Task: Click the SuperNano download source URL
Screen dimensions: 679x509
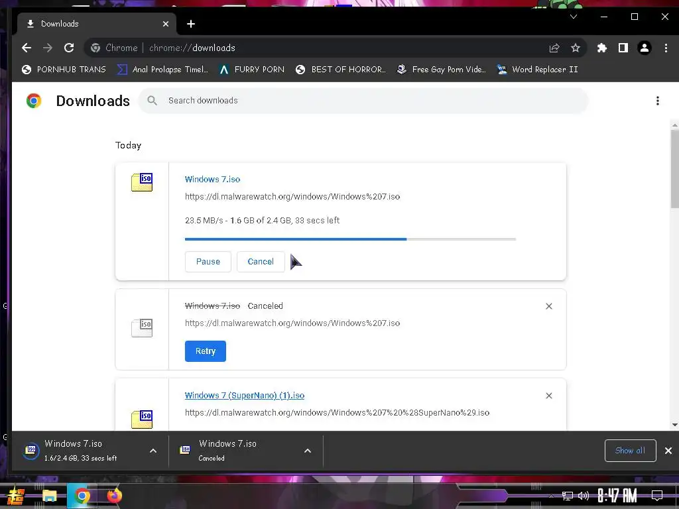Action: pos(337,413)
